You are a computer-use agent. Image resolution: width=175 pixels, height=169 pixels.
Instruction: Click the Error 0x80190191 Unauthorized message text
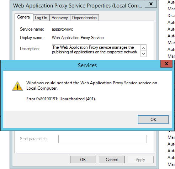[61, 99]
